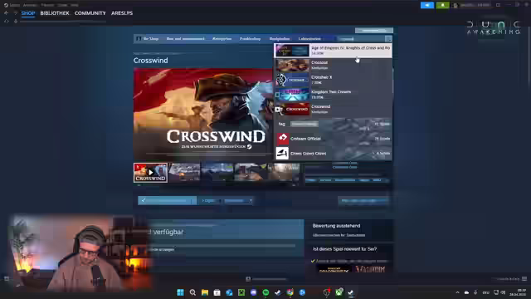Open the Minecraft creeper icon in the taskbar
531x299 pixels.
click(x=241, y=292)
